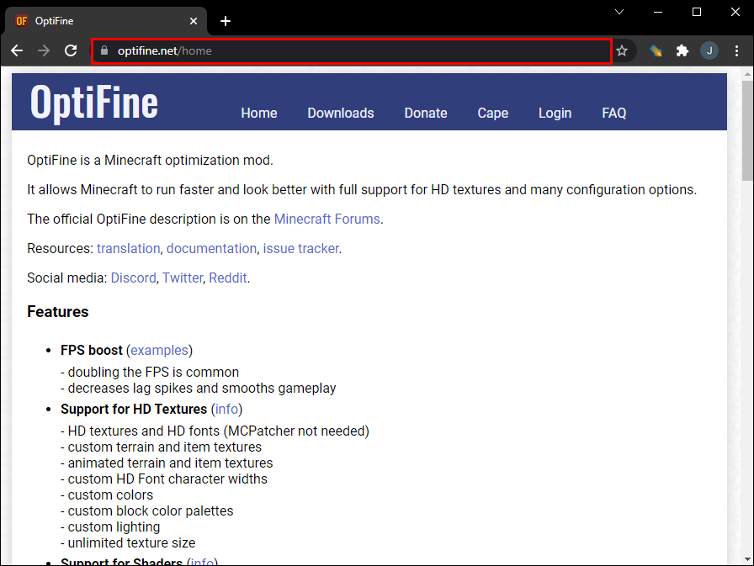Open the HD Textures info link
This screenshot has height=566, width=754.
click(x=226, y=409)
